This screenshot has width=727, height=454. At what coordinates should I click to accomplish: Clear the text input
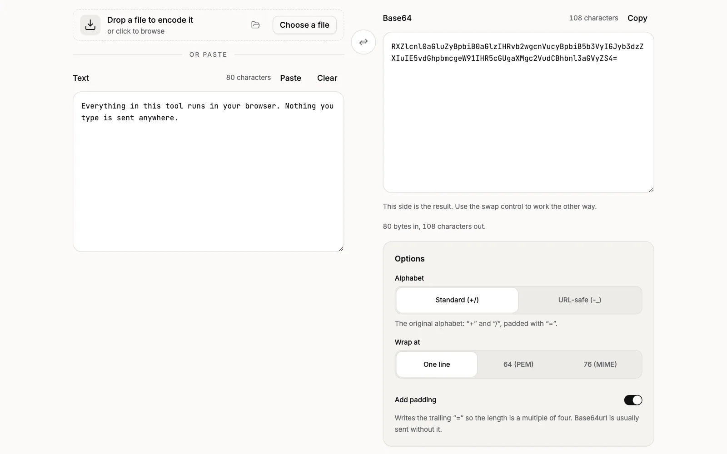[x=327, y=78]
